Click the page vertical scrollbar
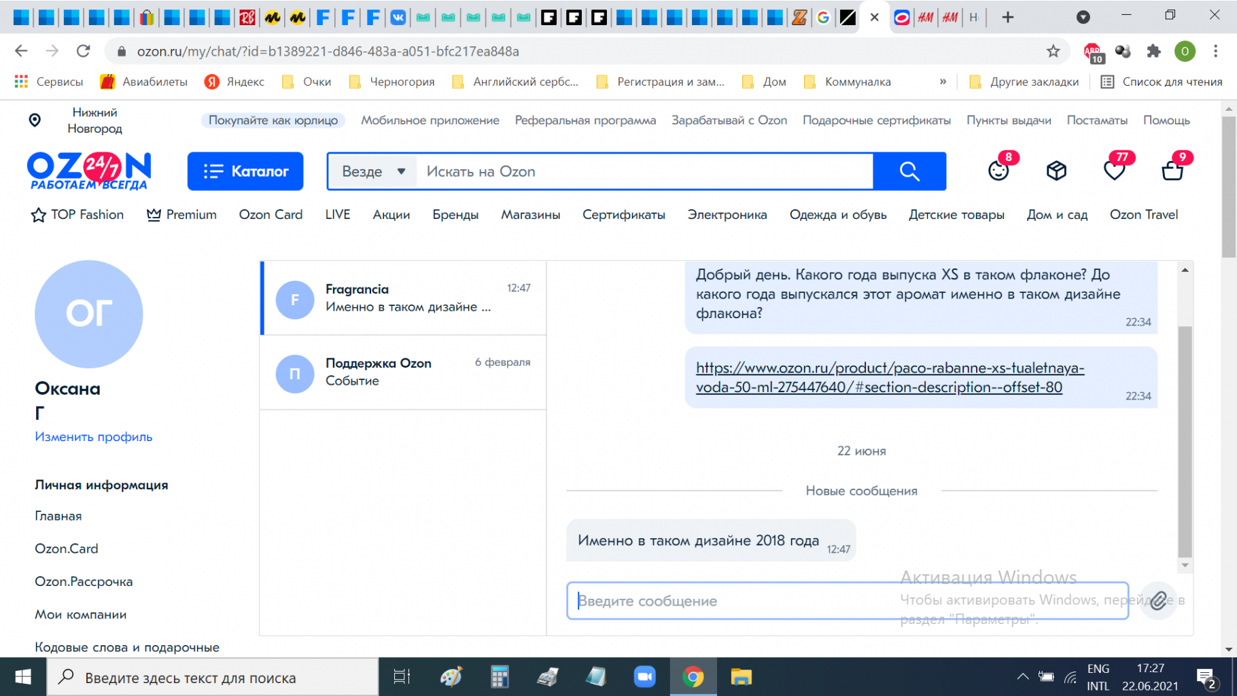This screenshot has width=1237, height=696. (x=1228, y=187)
